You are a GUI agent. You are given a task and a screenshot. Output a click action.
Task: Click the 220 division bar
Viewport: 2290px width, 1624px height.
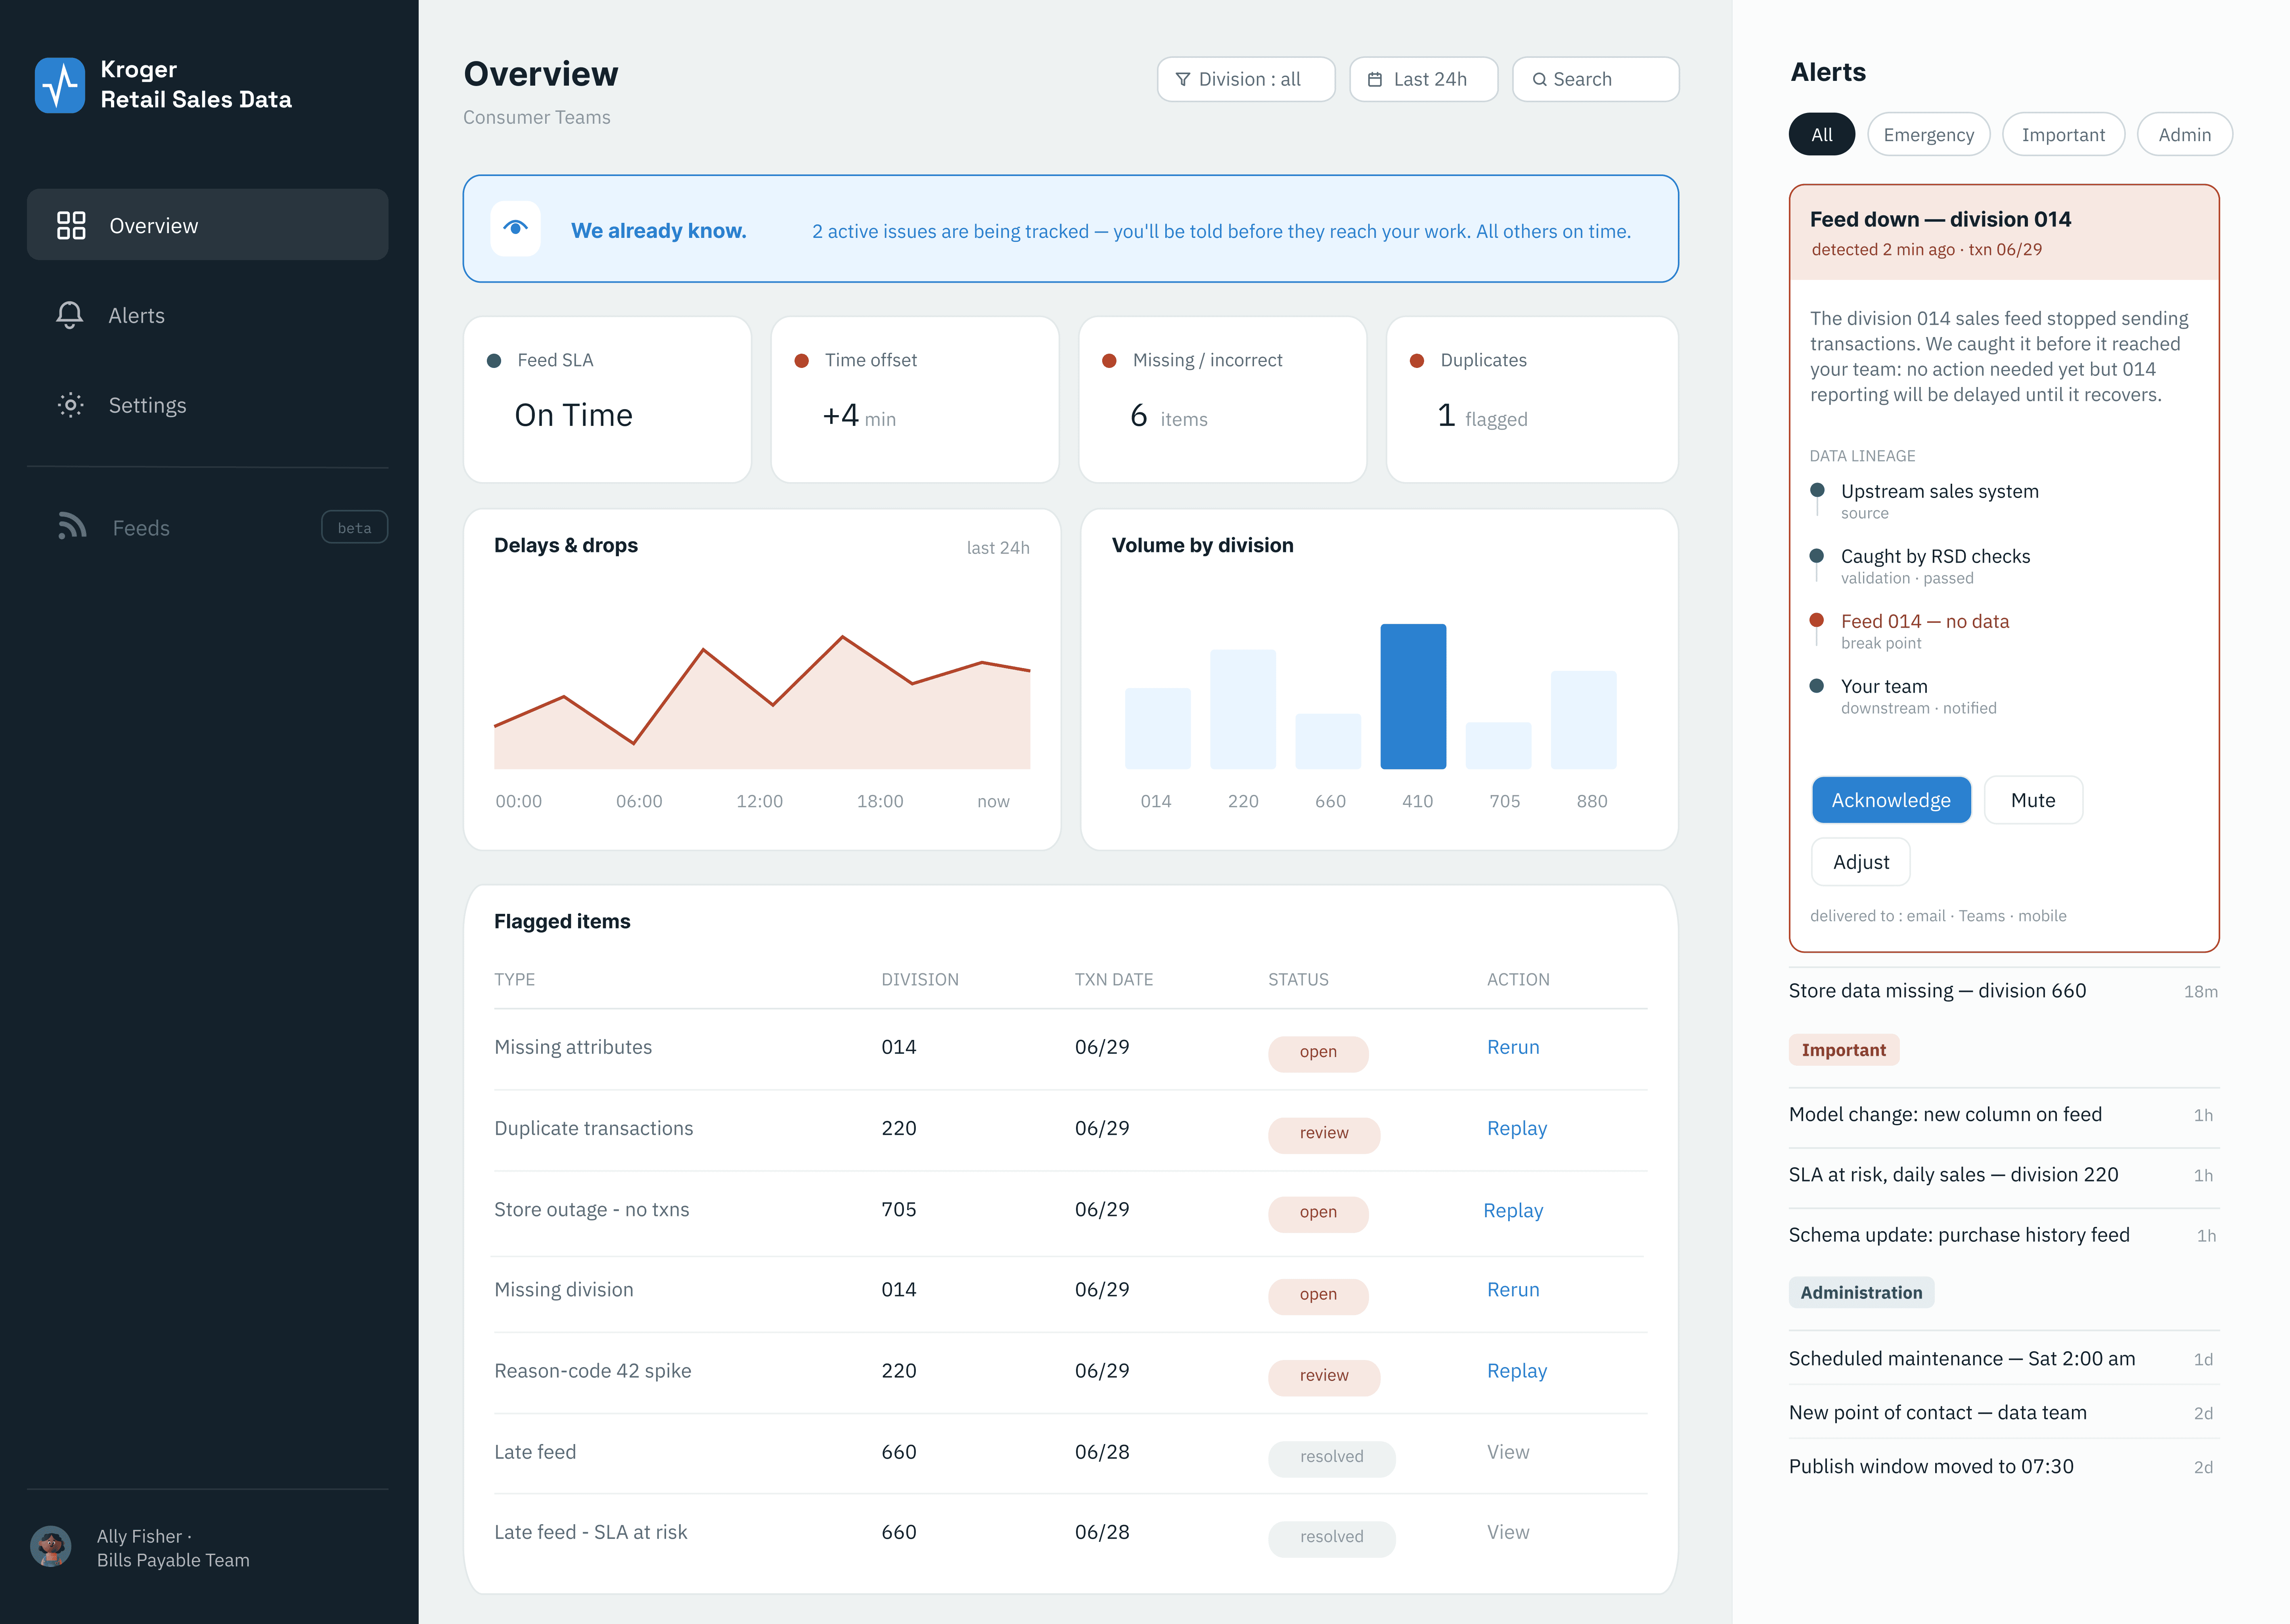[x=1242, y=709]
